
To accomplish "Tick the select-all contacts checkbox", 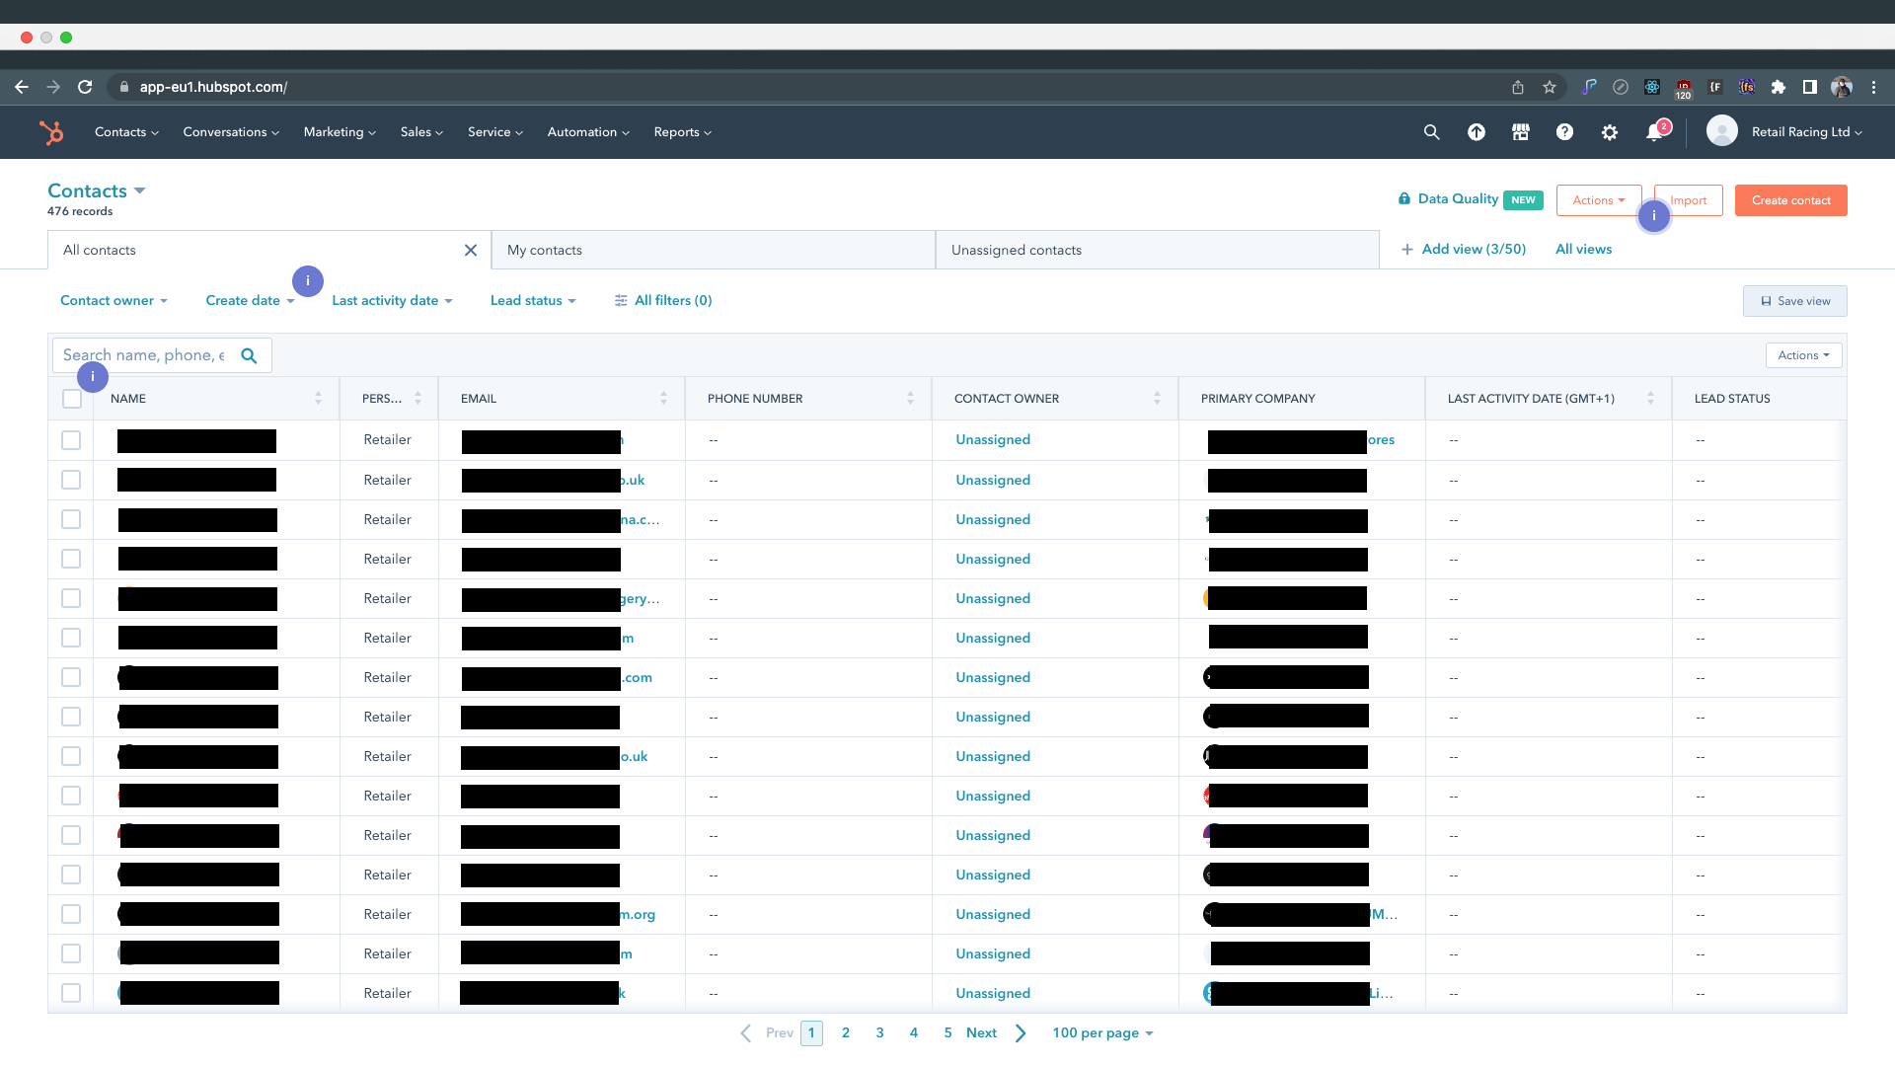I will pos(71,399).
